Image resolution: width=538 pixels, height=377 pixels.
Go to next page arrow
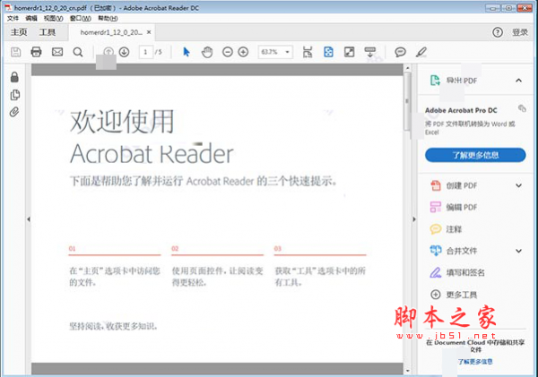click(125, 52)
